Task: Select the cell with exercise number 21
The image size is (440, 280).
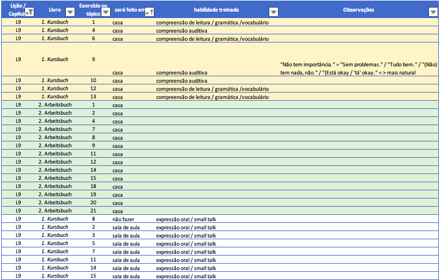Action: pyautogui.click(x=93, y=210)
